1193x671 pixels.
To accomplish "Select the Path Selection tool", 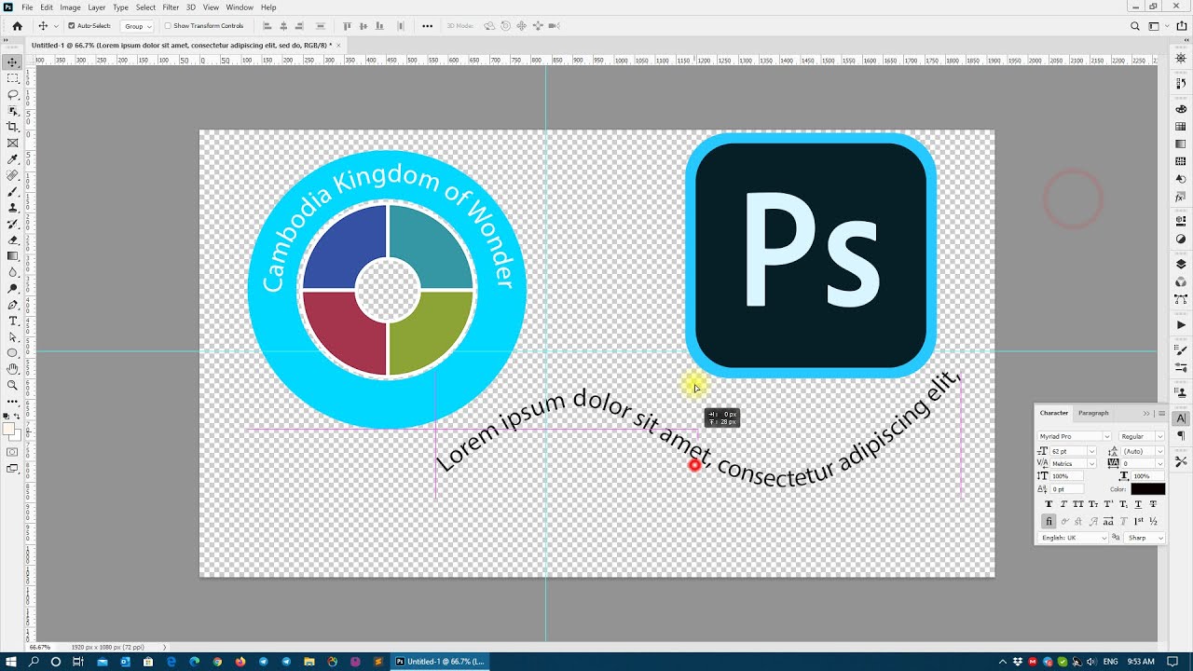I will tap(12, 336).
